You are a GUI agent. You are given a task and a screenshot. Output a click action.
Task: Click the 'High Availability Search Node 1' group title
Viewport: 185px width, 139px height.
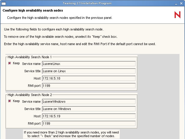[30, 57]
